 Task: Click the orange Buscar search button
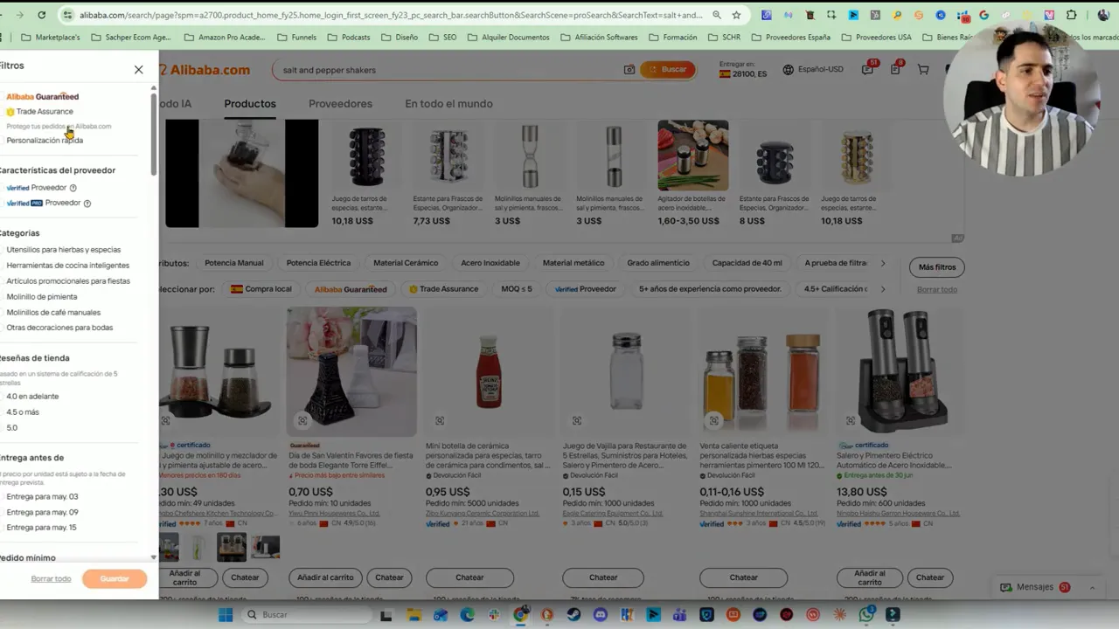(668, 70)
